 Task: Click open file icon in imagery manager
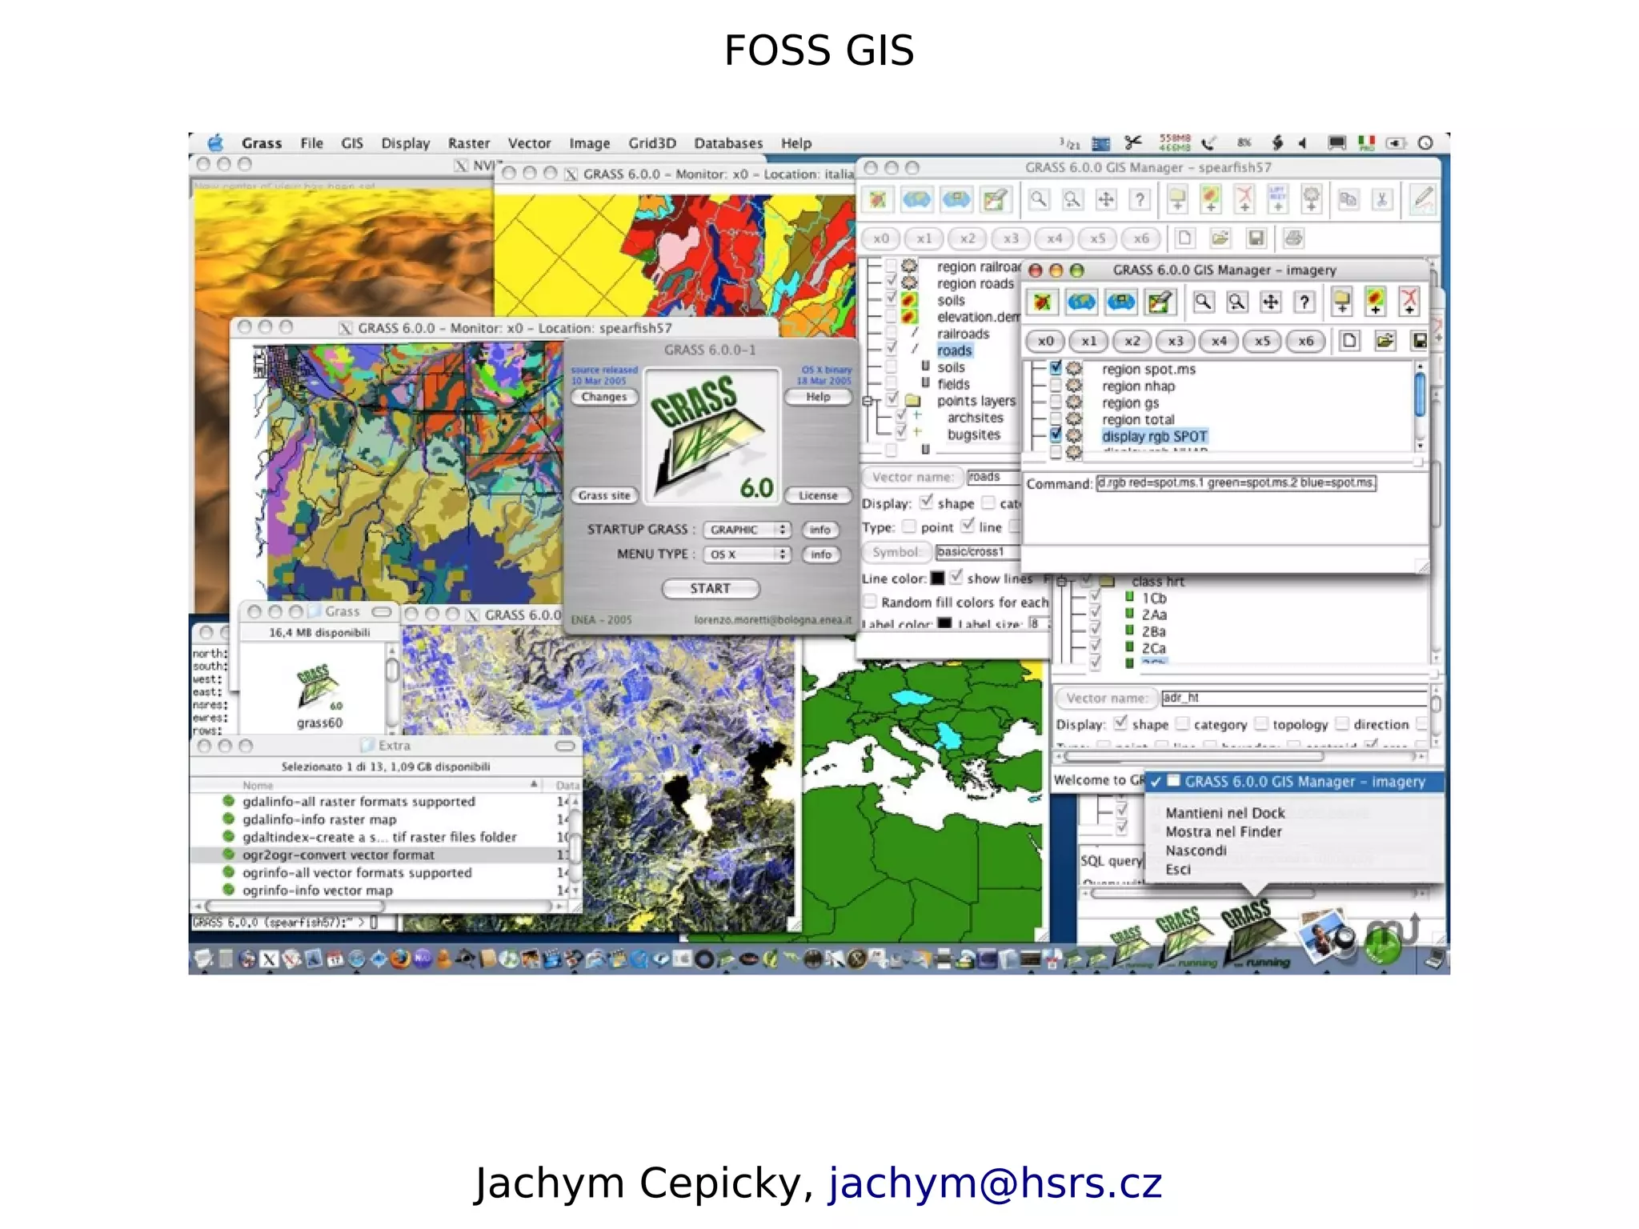click(1385, 341)
